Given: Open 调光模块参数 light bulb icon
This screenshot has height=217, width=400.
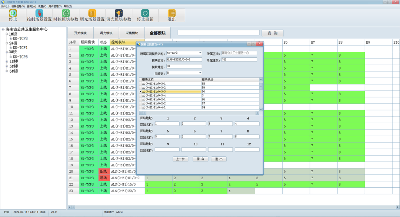Looking at the screenshot, I should point(119,13).
